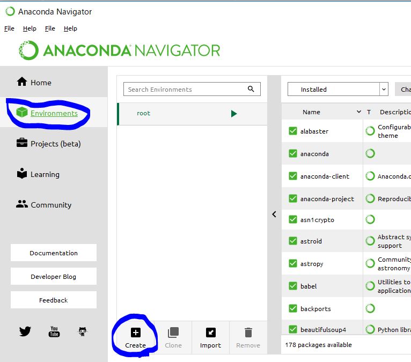
Task: Toggle the anaconda-client checkbox
Action: (x=293, y=176)
